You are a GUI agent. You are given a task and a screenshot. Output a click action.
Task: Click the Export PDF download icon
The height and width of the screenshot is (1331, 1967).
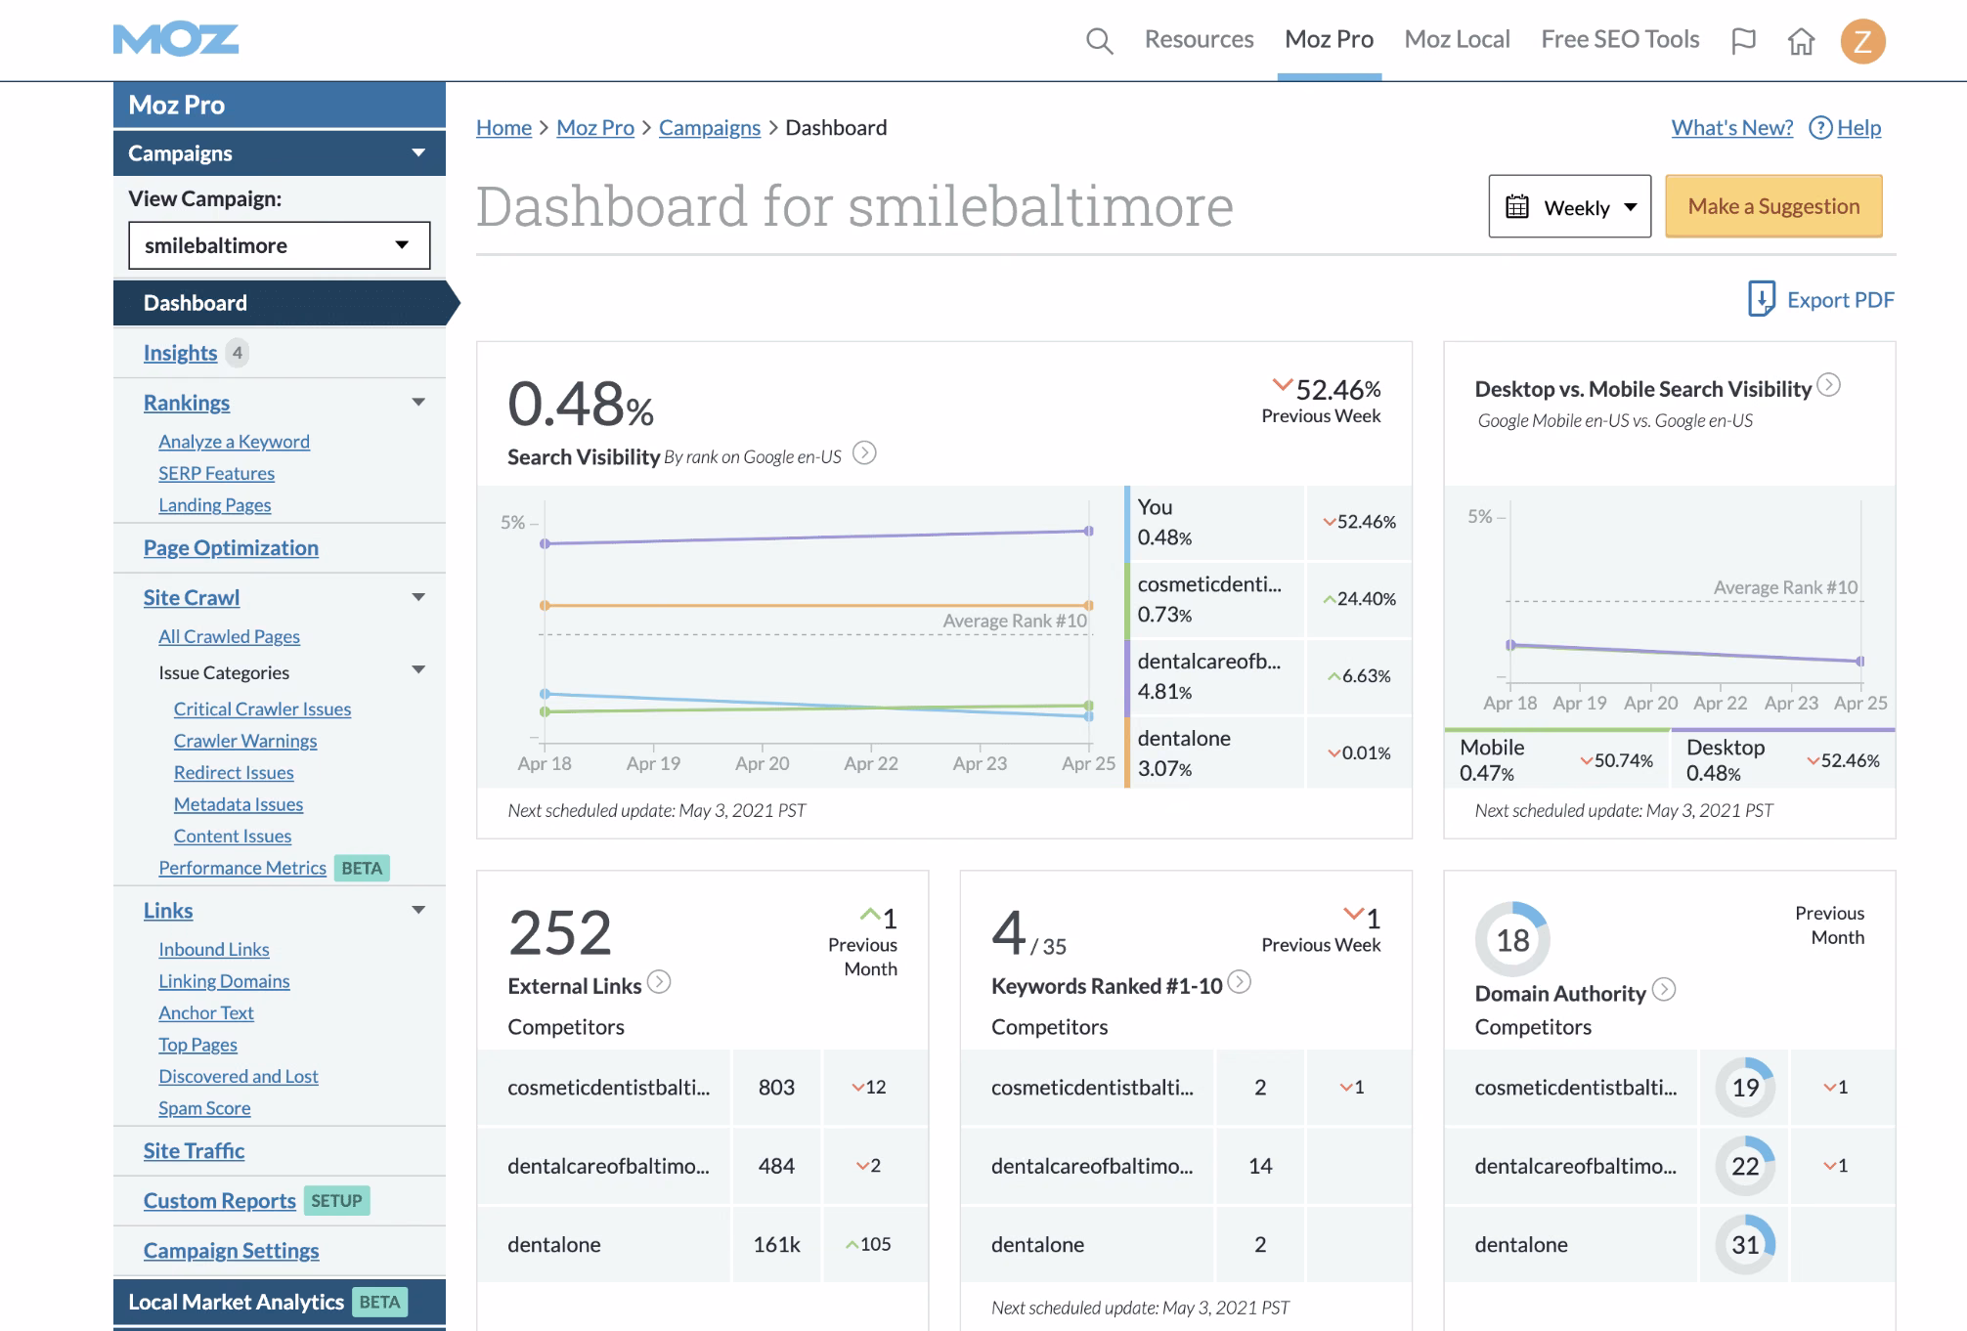(x=1761, y=299)
